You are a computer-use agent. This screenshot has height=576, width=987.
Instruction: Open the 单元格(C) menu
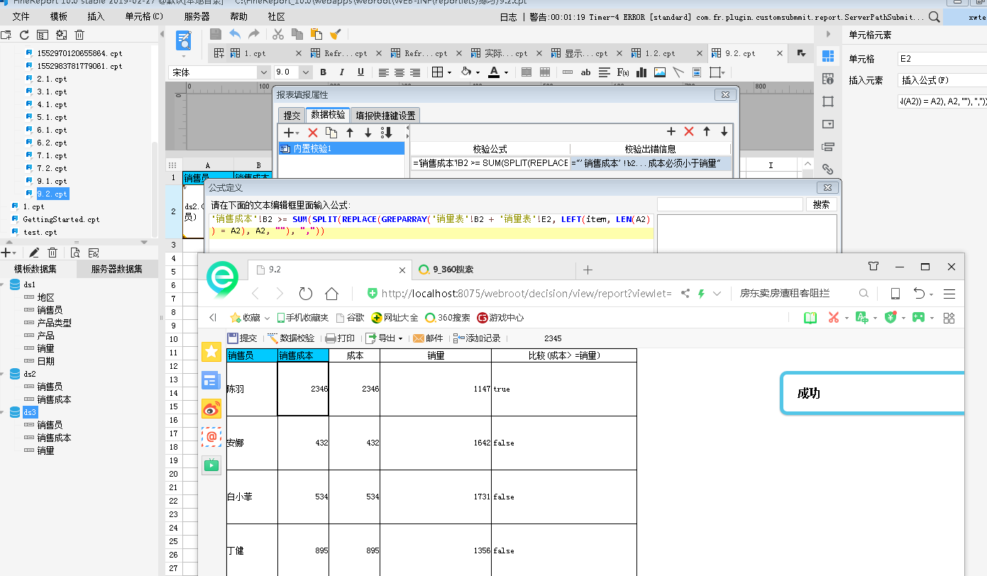click(144, 16)
